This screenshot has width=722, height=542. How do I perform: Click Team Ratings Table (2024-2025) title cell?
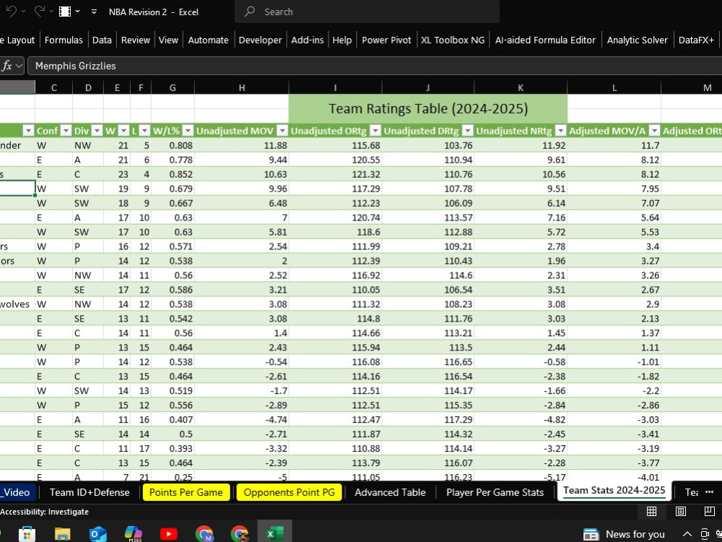click(x=427, y=109)
